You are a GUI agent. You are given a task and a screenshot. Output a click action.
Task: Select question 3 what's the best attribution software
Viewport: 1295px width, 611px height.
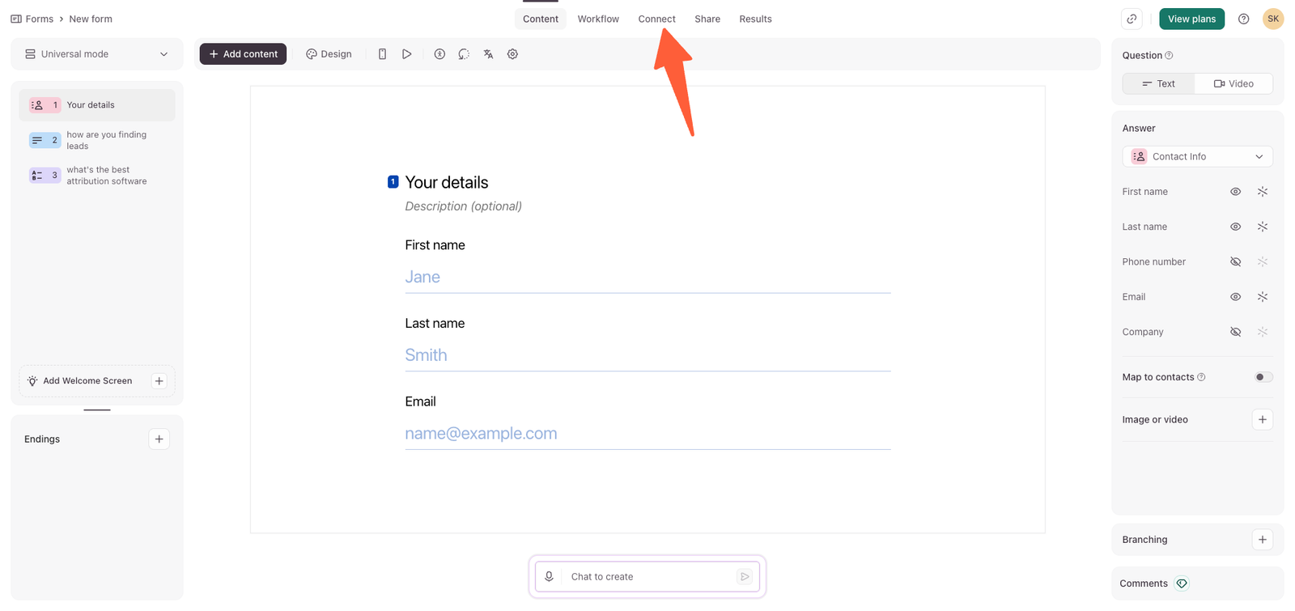[x=97, y=176]
